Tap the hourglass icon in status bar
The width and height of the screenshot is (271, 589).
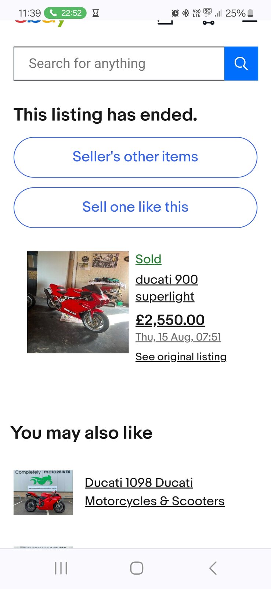[x=95, y=13]
